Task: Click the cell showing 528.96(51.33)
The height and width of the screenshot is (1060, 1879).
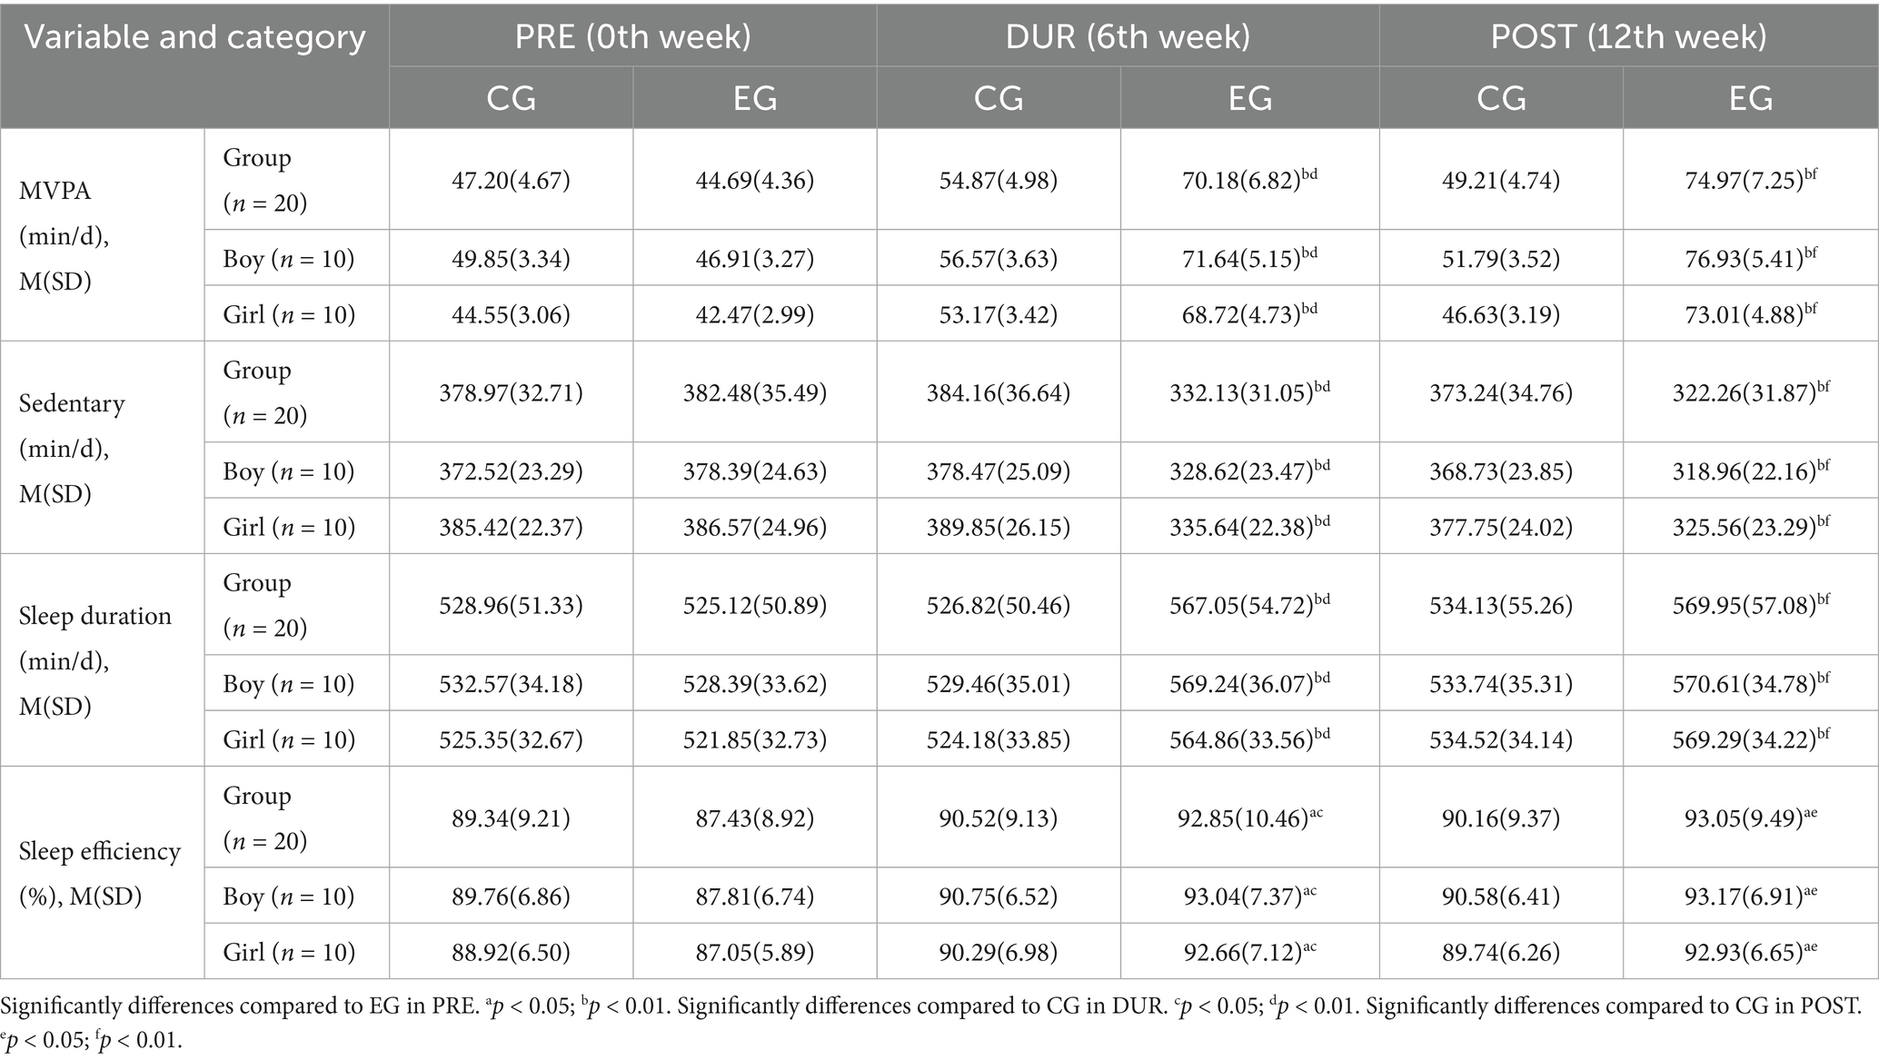Action: click(511, 605)
